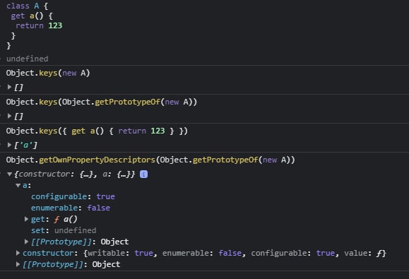The image size is (409, 279).
Task: Expand the constructor: {writable: true…} row
Action: point(18,253)
